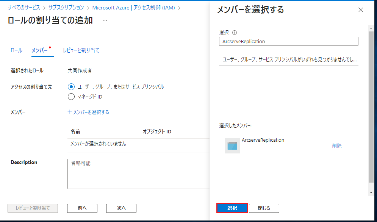Screen dimensions: 377x222
Task: Focus the 選択 search field containing ArcserveReplication
Action: tap(288, 41)
